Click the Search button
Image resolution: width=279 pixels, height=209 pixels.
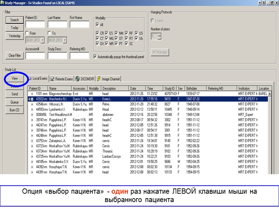click(x=15, y=20)
